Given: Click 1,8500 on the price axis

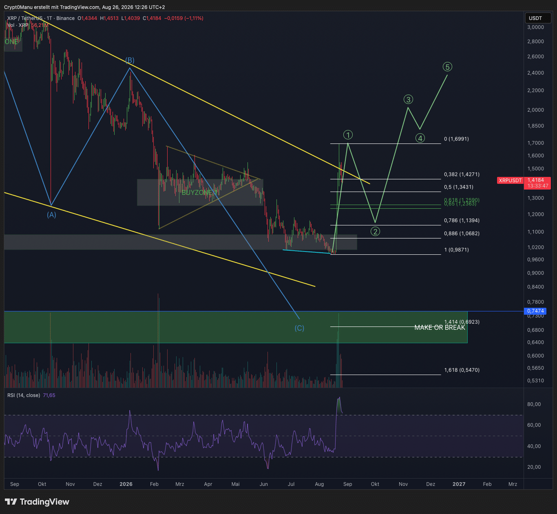Looking at the screenshot, I should (x=535, y=126).
